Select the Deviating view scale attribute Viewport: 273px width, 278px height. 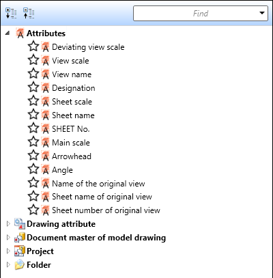click(88, 47)
